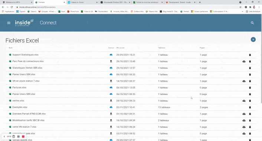This screenshot has width=262, height=141.
Task: Click upload source icon of Parc Paie nb connecteurs.xlsx
Action: 111,61
